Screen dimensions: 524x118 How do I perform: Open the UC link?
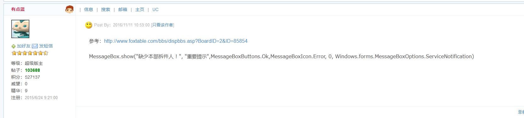[155, 9]
